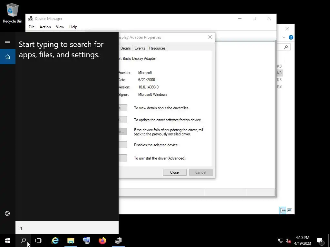Image resolution: width=330 pixels, height=247 pixels.
Task: Expand the search panel hamburger menu
Action: pyautogui.click(x=8, y=41)
